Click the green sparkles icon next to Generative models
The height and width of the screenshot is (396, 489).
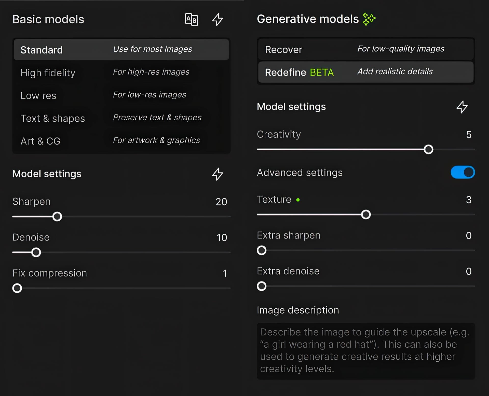tap(369, 19)
